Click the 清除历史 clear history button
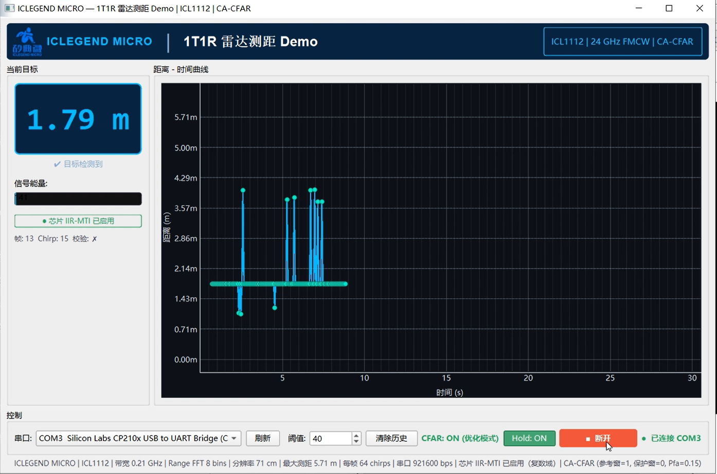Screen dimensions: 717x474 391,439
